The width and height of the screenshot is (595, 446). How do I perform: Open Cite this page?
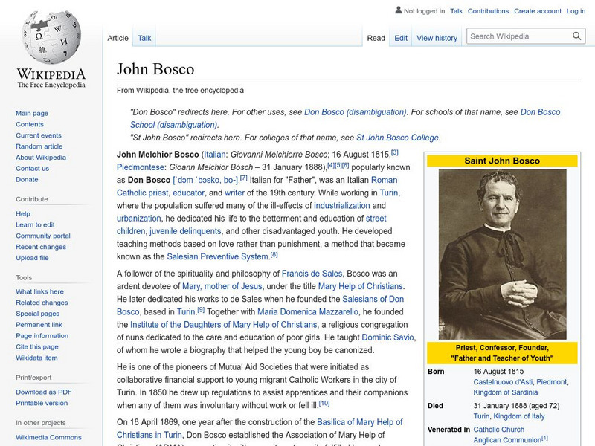tap(36, 346)
